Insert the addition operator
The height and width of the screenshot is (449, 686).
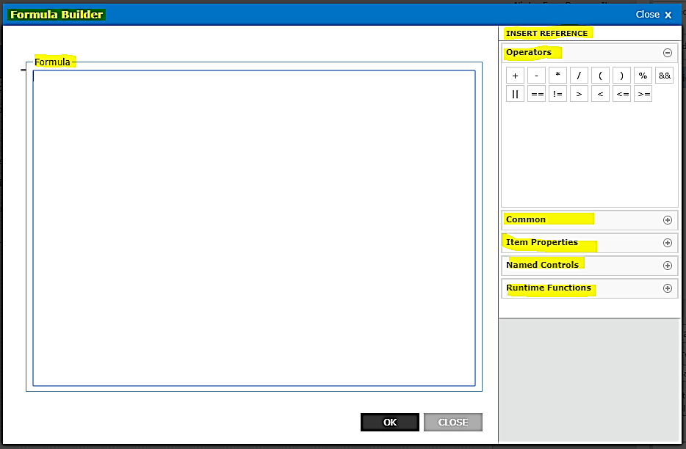point(515,75)
